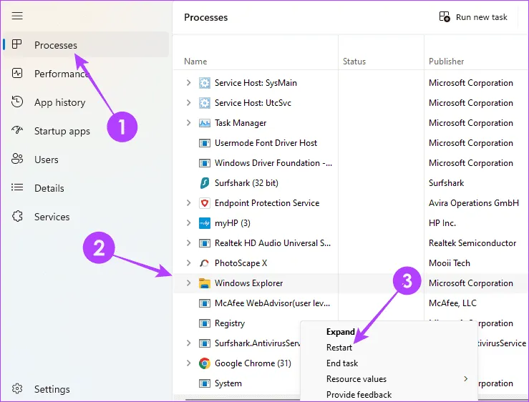
Task: Click the Realtek HD Audio icon
Action: tap(205, 243)
